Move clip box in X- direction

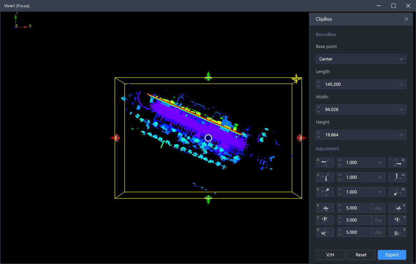coord(325,162)
